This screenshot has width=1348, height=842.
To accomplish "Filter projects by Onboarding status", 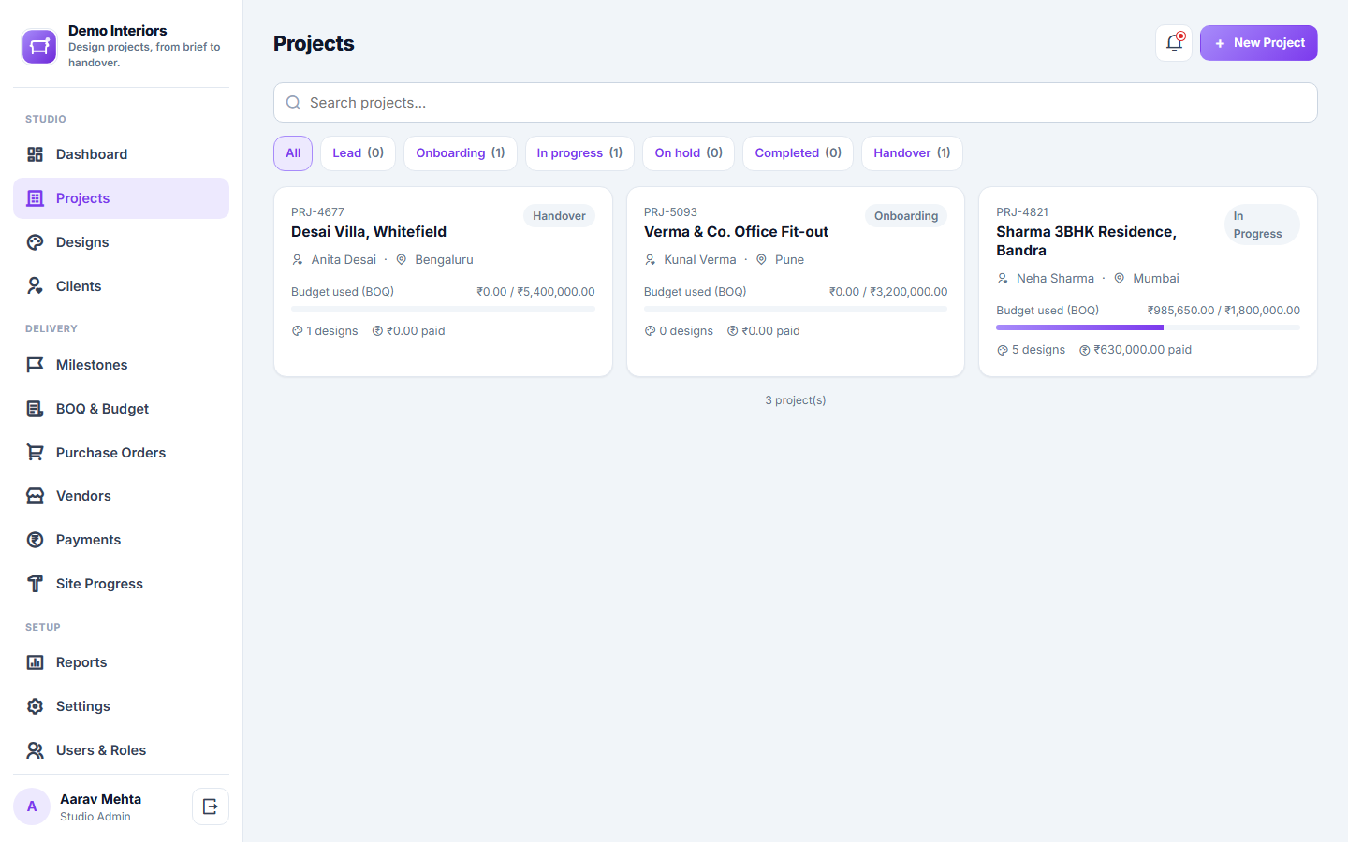I will (x=461, y=153).
